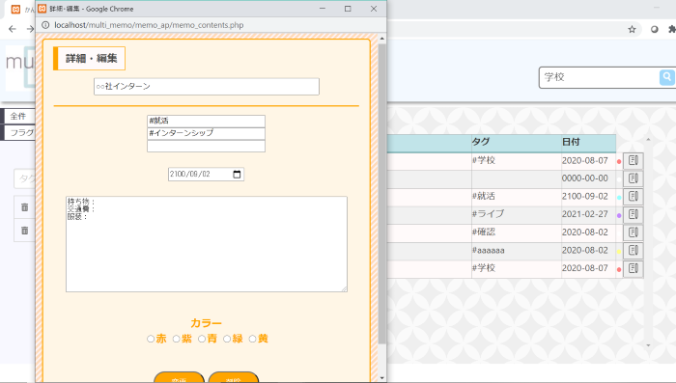This screenshot has width=676, height=383.
Task: View site info icon in popup address bar
Action: [45, 25]
